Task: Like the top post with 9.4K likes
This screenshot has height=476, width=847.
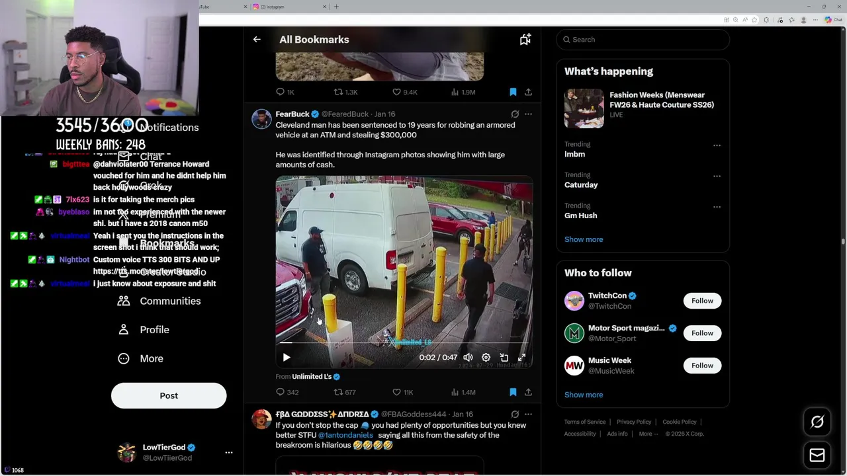Action: tap(404, 92)
